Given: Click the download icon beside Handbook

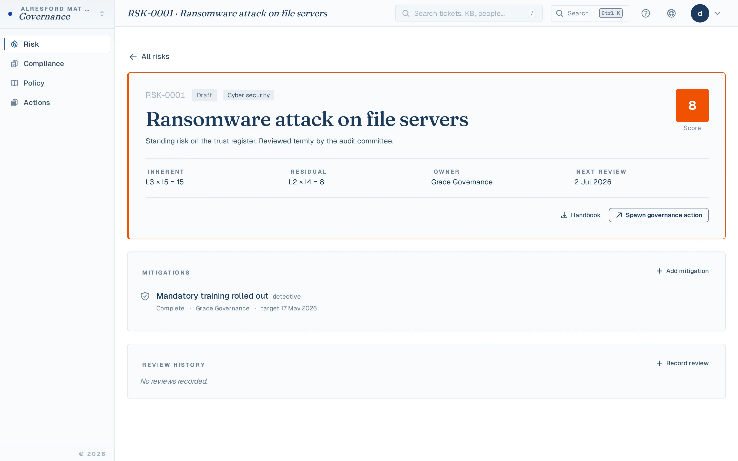Looking at the screenshot, I should click(564, 215).
